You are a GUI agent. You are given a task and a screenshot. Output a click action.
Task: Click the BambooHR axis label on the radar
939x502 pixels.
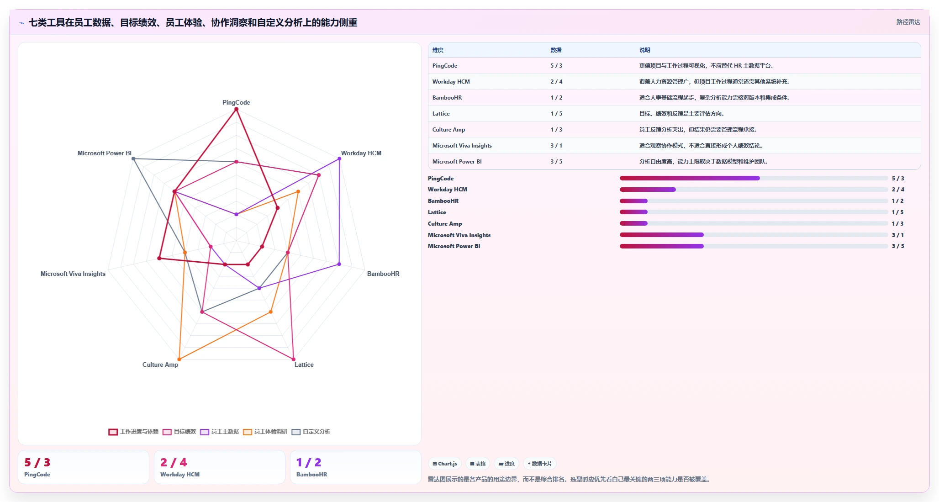click(383, 274)
